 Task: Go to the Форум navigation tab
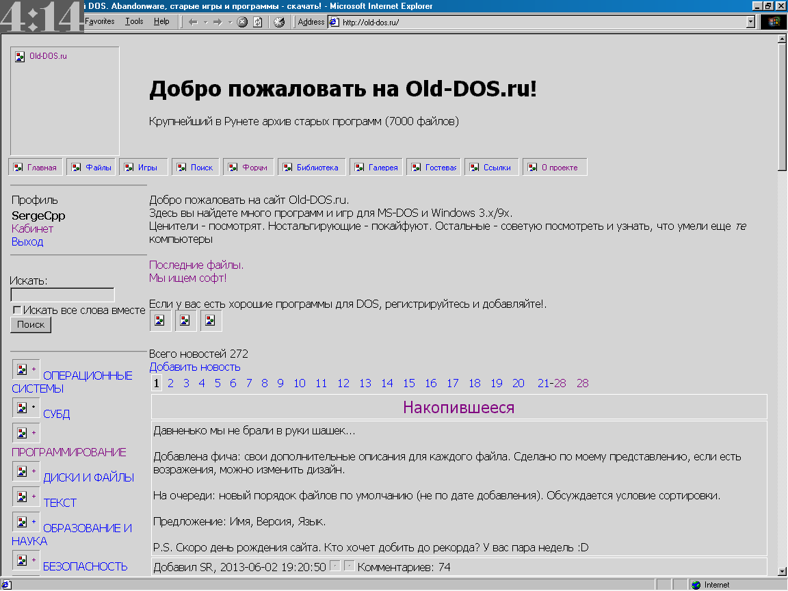click(248, 168)
